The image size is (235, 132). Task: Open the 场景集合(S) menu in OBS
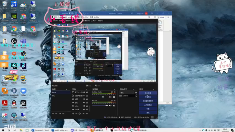pos(86,21)
